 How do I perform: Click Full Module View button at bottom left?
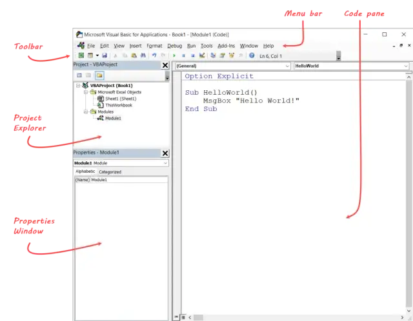183,317
